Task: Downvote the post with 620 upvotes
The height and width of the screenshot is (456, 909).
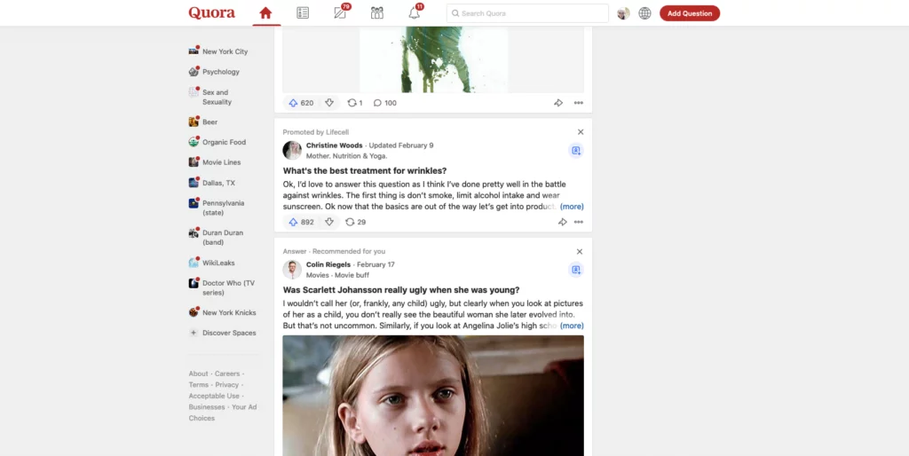Action: point(329,103)
